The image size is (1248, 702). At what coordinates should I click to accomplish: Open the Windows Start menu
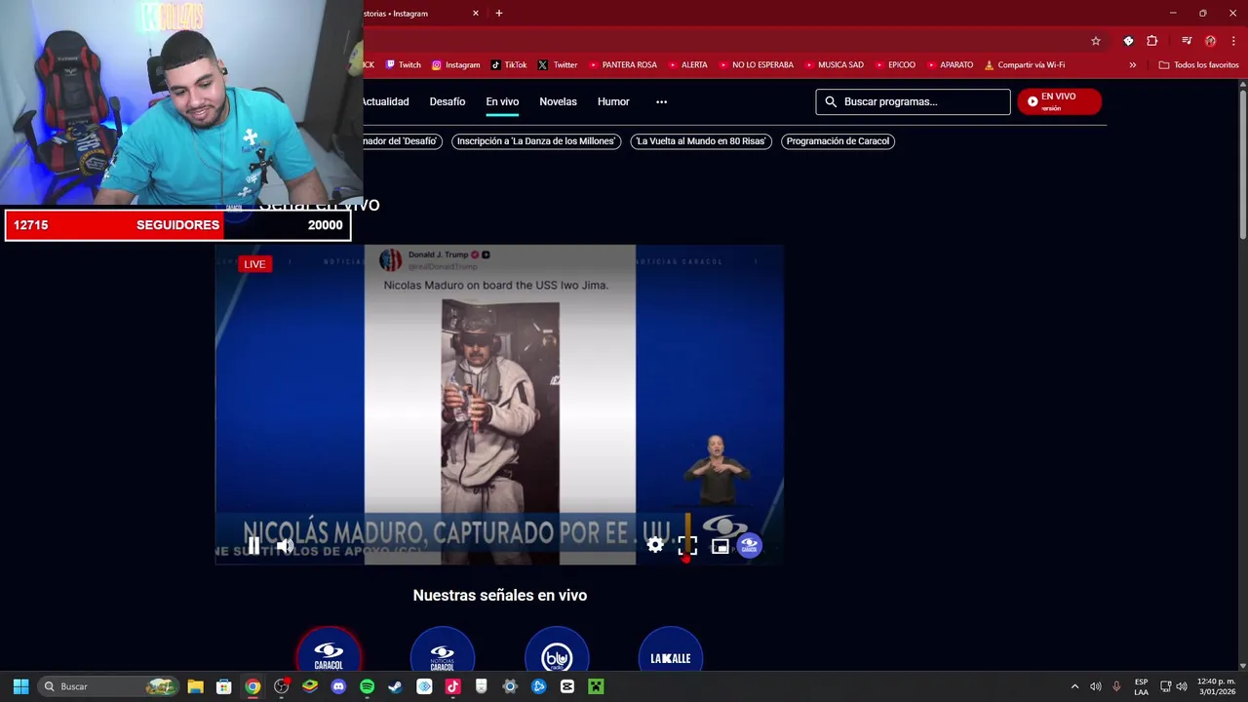pos(20,686)
